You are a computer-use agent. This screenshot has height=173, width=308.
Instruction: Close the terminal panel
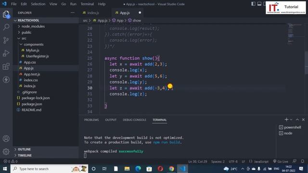(303, 120)
